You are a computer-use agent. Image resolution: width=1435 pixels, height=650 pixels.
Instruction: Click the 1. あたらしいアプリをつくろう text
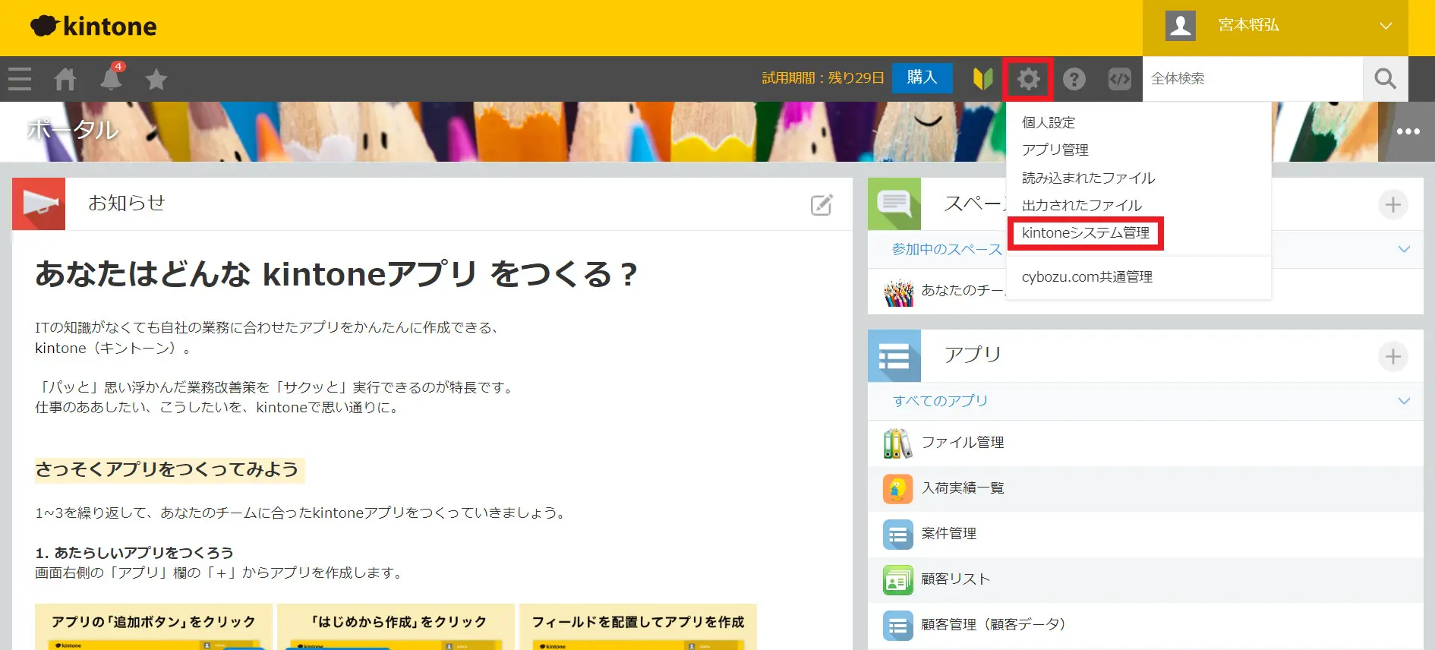click(x=134, y=553)
